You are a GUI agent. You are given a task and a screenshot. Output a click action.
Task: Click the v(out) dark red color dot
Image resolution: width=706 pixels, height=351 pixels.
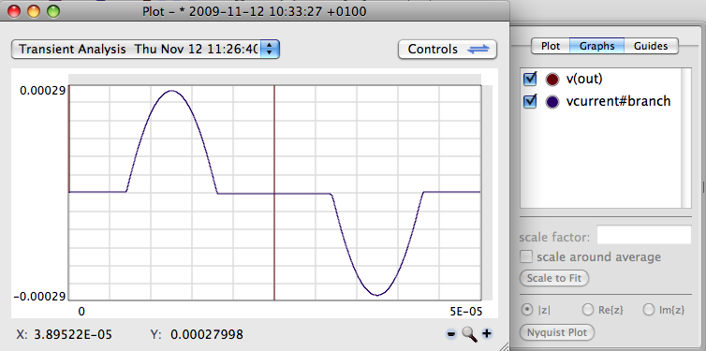click(552, 80)
